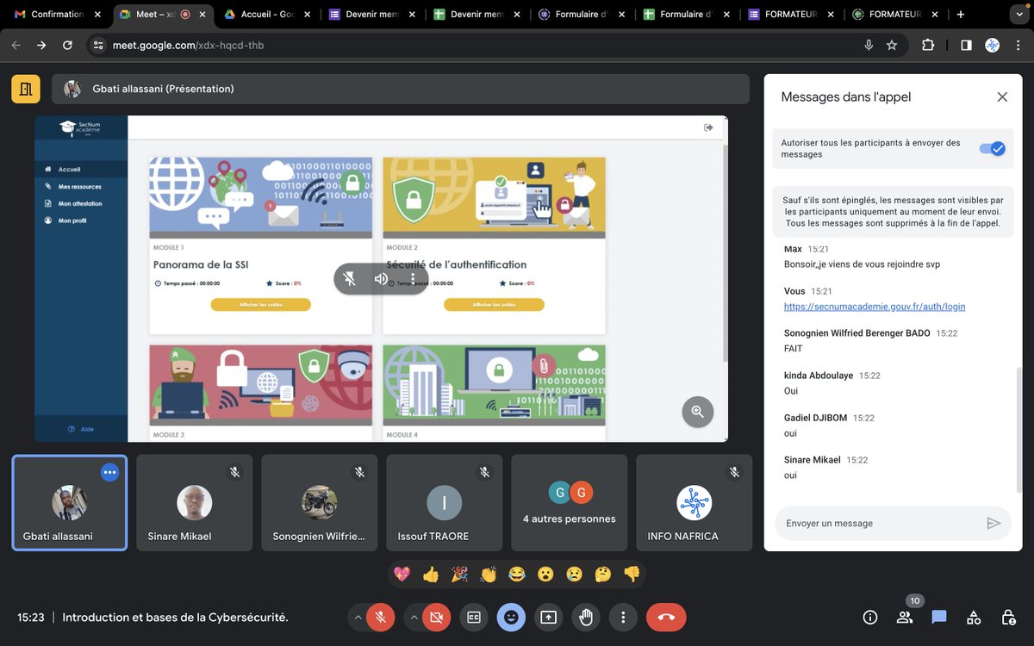Open first Devenir mem forms tab
Viewport: 1034px width, 646px height.
pyautogui.click(x=372, y=14)
